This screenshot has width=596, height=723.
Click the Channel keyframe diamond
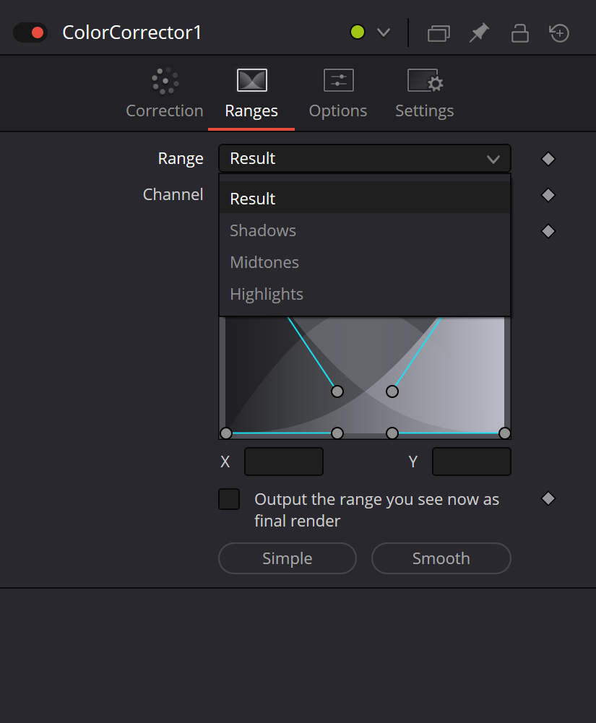(x=548, y=195)
